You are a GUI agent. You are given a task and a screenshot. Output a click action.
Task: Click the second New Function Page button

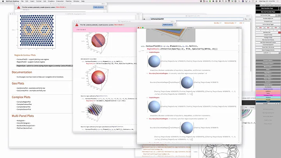pos(268,12)
